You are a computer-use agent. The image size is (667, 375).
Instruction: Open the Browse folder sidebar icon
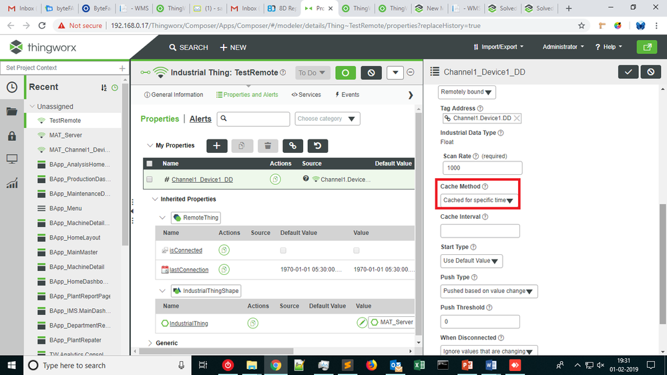point(12,112)
